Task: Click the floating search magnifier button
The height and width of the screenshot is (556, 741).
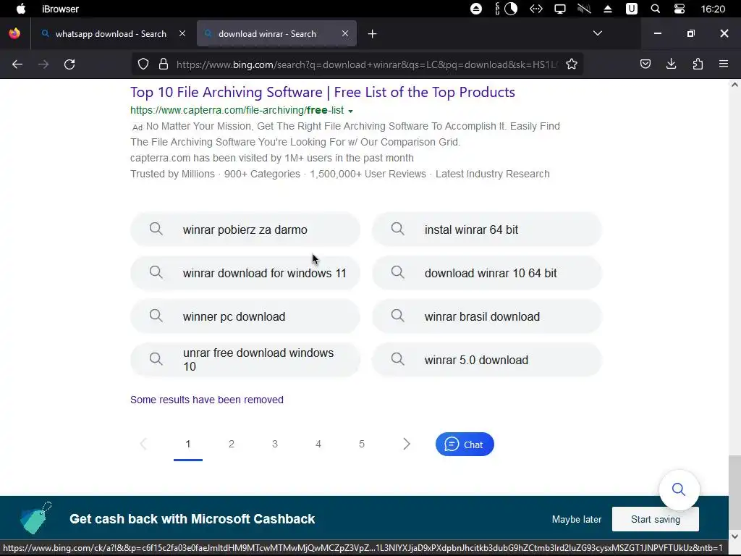Action: (679, 489)
